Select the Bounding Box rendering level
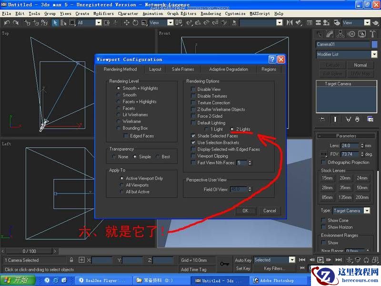 coord(118,128)
